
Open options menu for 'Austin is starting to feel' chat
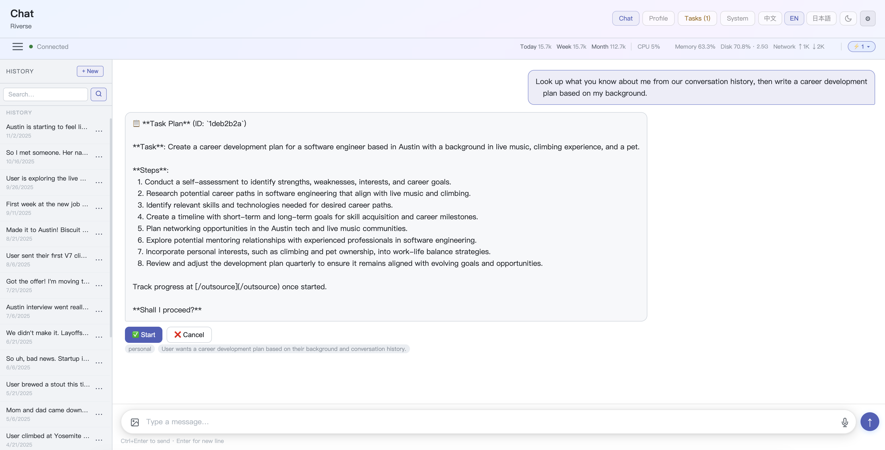pyautogui.click(x=99, y=131)
